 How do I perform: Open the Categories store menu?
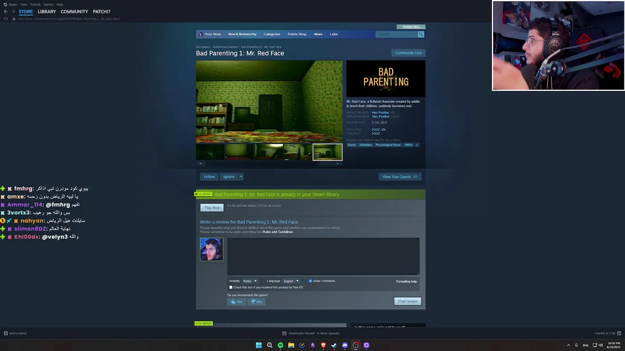tap(272, 34)
